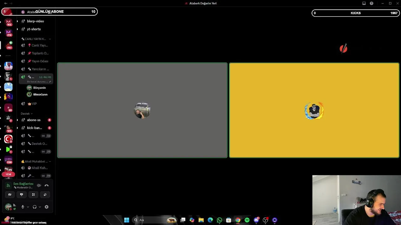Open Spotify from the taskbar
Viewport: 401px width, 225px height.
[247, 220]
